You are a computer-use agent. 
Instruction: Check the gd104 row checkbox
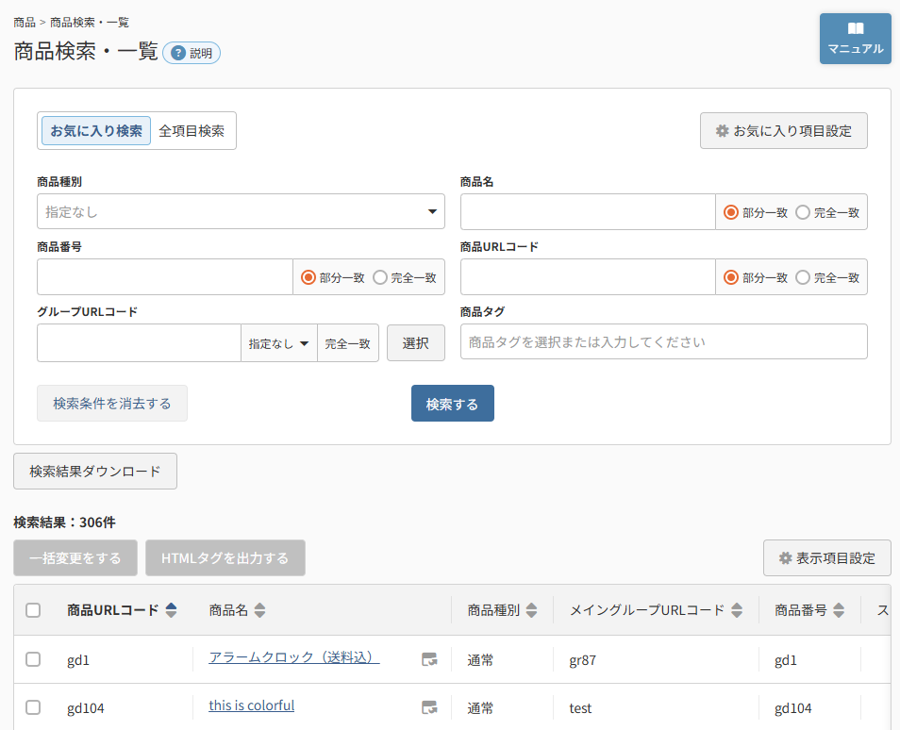(33, 707)
